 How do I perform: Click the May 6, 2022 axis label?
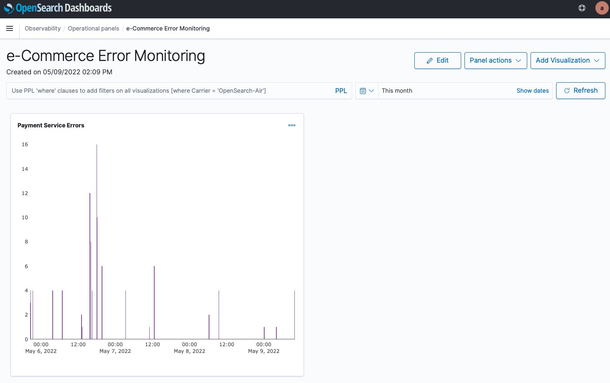point(41,351)
